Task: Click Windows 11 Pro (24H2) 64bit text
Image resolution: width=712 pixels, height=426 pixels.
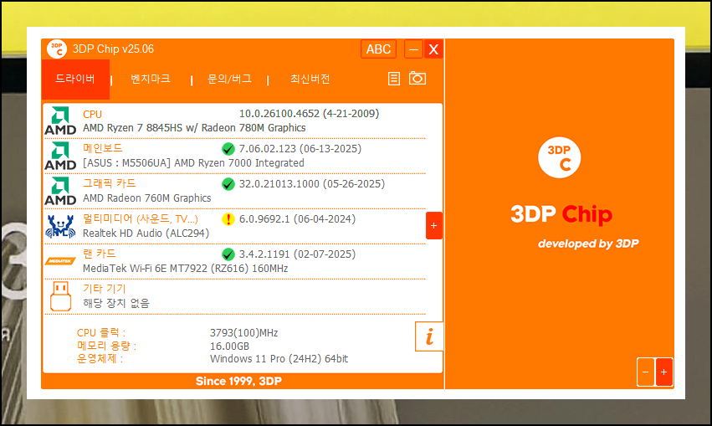Action: pyautogui.click(x=279, y=359)
